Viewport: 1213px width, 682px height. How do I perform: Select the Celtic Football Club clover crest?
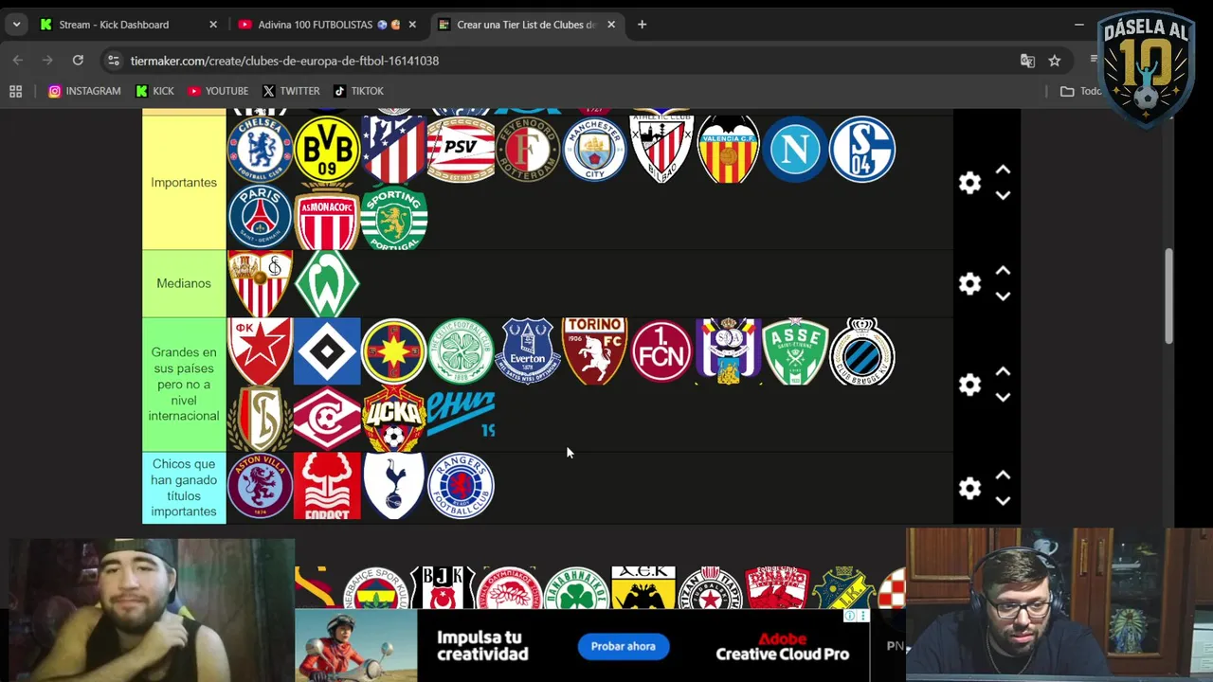pos(461,351)
